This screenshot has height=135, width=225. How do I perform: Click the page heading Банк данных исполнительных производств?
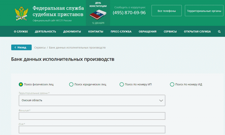click(x=63, y=59)
